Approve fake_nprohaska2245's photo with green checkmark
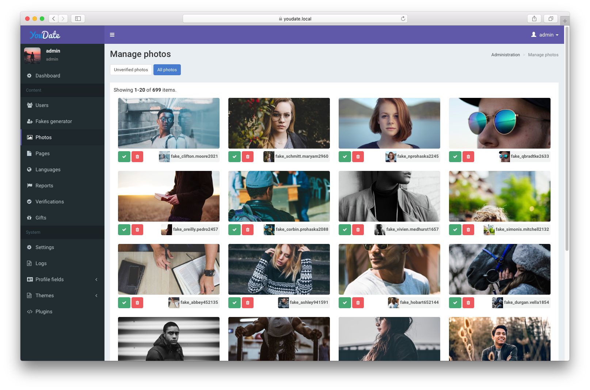 coord(345,157)
